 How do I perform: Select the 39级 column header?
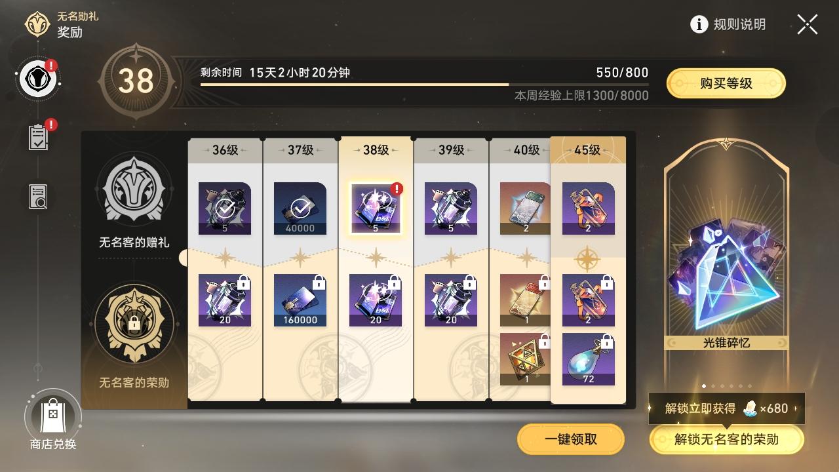451,150
